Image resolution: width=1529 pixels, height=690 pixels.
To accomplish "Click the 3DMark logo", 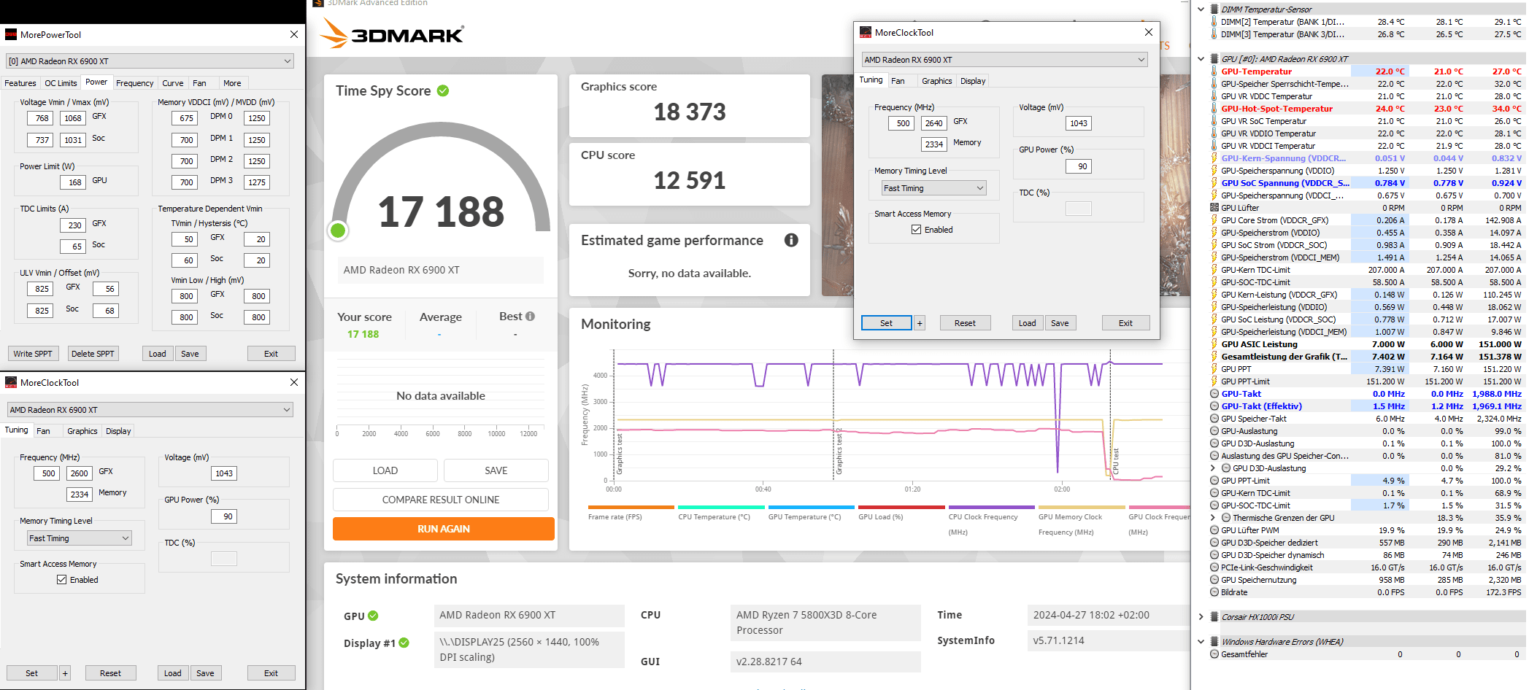I will (393, 34).
